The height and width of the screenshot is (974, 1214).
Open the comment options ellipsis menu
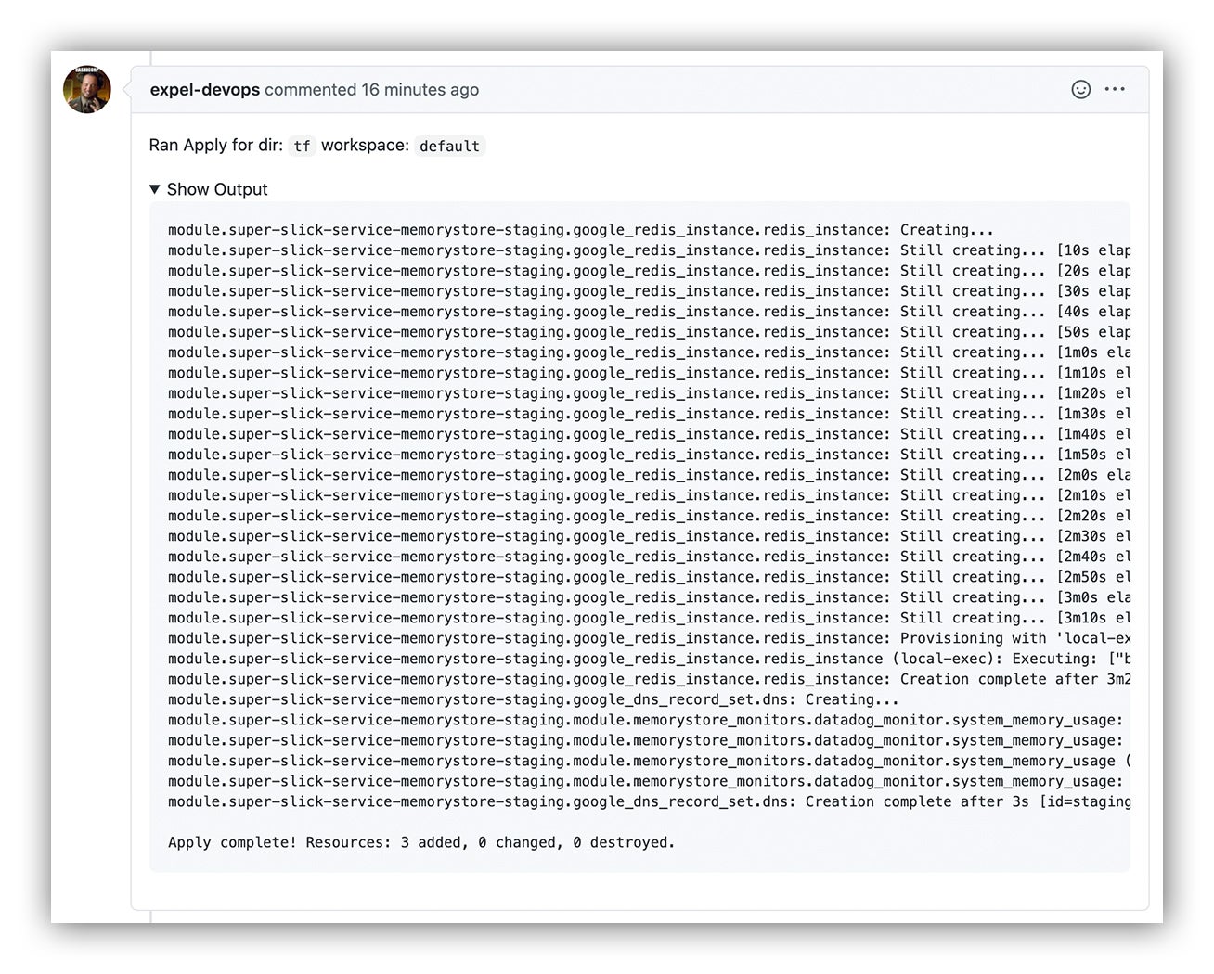tap(1115, 89)
